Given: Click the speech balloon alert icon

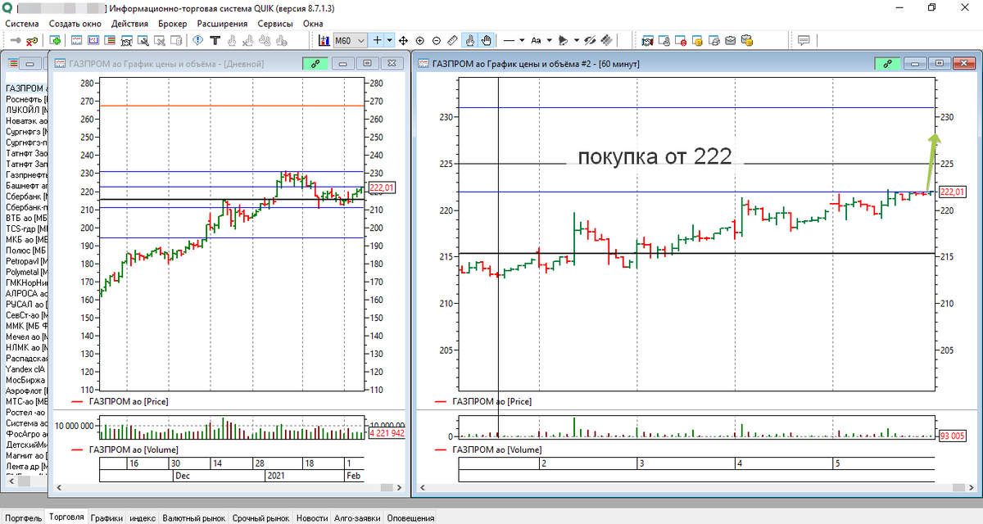Looking at the screenshot, I should (x=197, y=40).
